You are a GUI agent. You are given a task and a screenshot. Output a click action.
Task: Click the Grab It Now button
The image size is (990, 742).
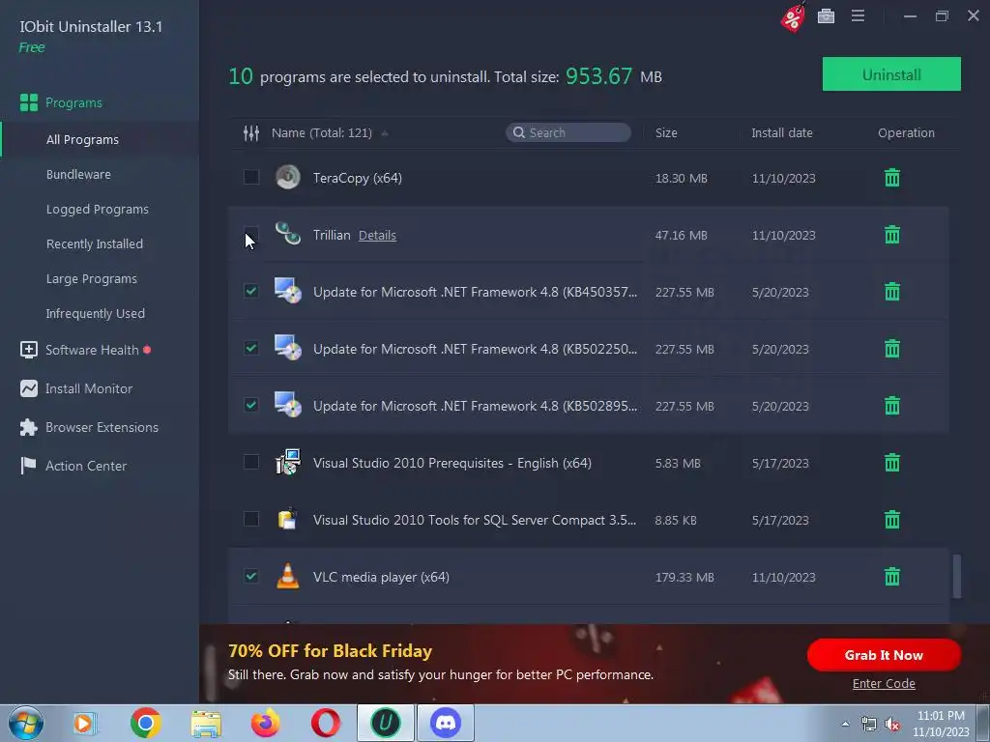(x=884, y=655)
